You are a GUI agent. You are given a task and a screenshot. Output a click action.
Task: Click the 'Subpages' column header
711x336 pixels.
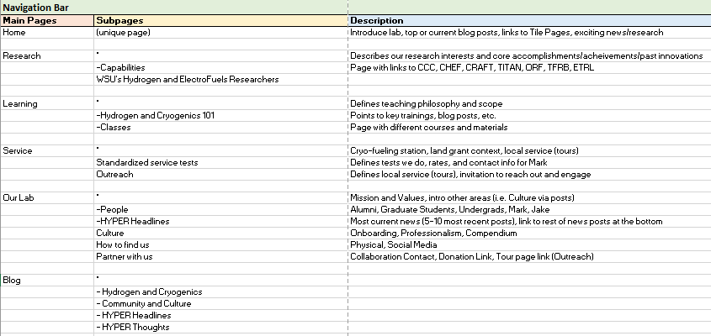click(119, 20)
